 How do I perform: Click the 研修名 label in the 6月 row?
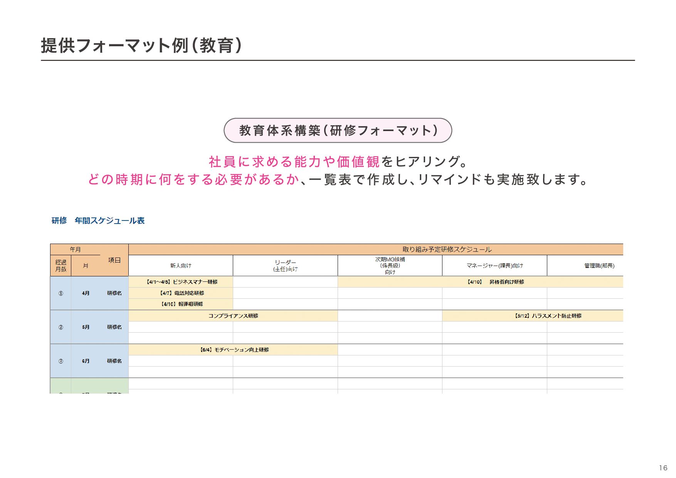114,361
